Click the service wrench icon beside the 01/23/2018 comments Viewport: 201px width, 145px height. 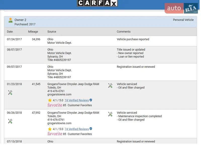110,86
